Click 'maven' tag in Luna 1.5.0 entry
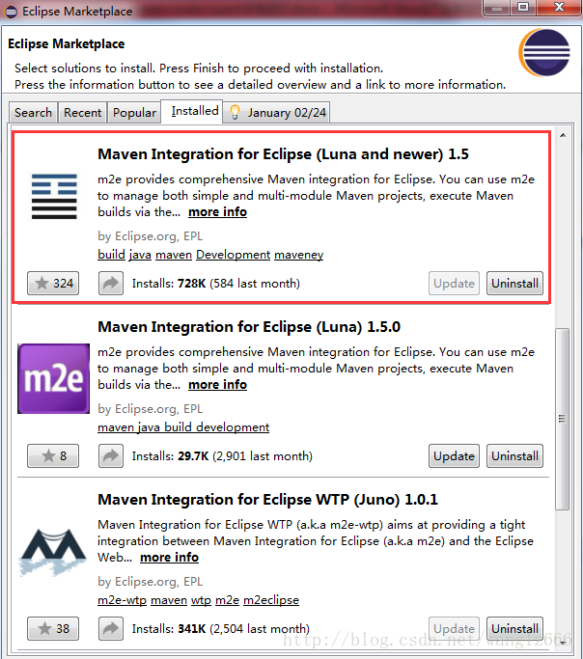 [116, 427]
